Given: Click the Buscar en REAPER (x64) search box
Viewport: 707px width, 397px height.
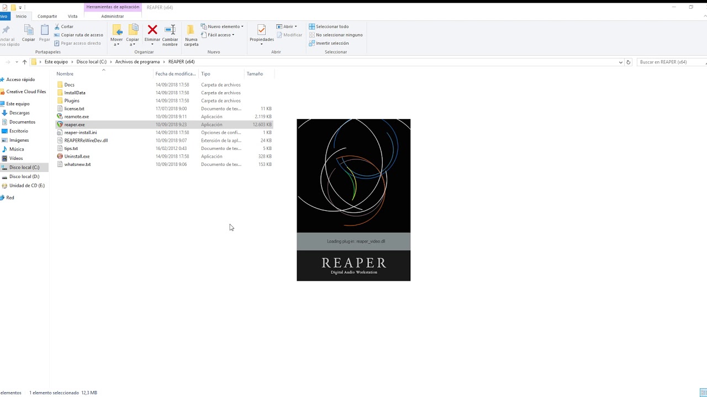Looking at the screenshot, I should 671,62.
